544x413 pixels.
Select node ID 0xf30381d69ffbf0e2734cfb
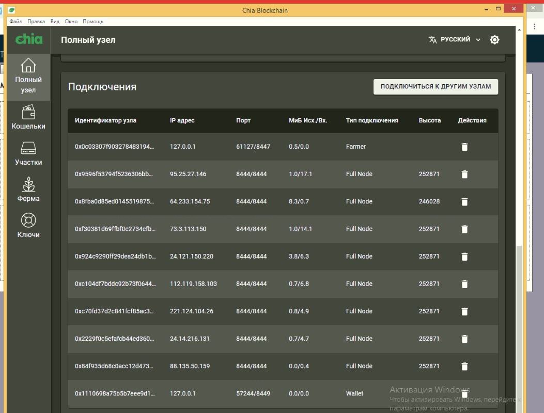pyautogui.click(x=115, y=229)
